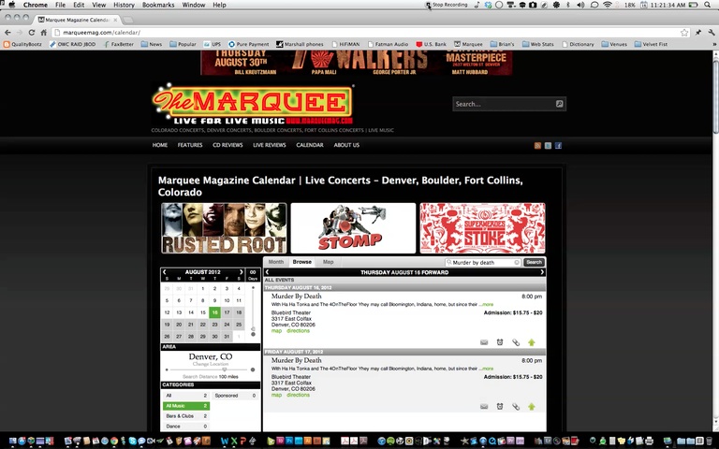This screenshot has height=449, width=719.
Task: Click the search distance slider
Action: 210,369
